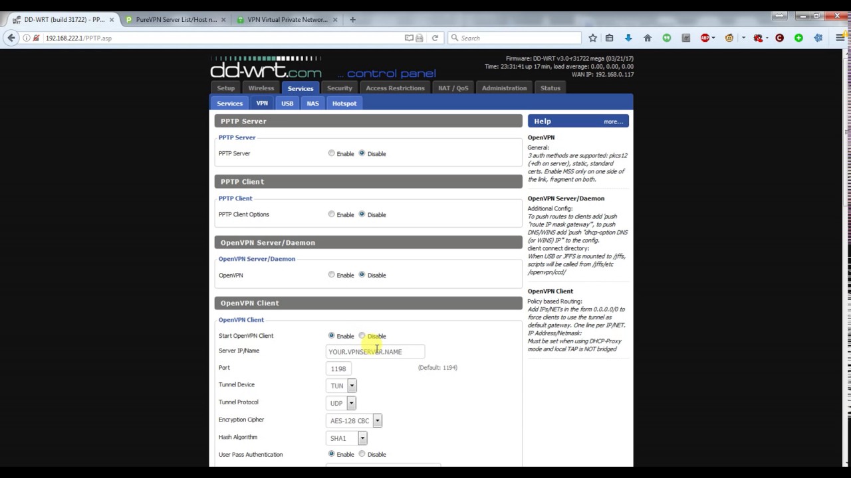Click the browser Search box

pos(514,38)
